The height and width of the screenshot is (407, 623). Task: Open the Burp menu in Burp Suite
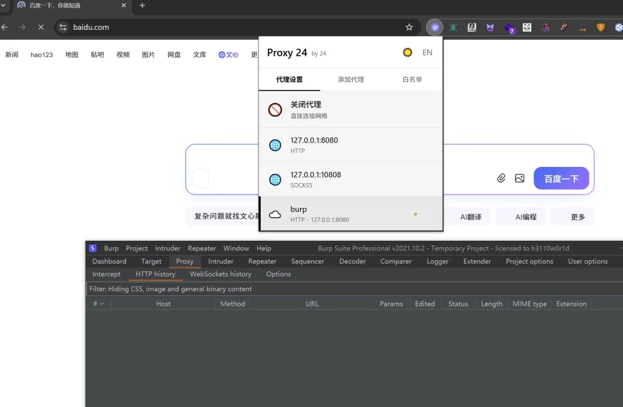point(111,248)
